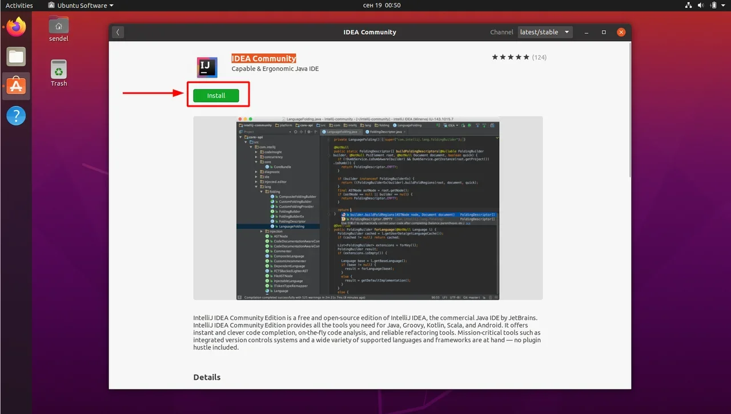This screenshot has height=414, width=731.
Task: Click the Ubuntu Software dock icon
Action: [x=17, y=86]
